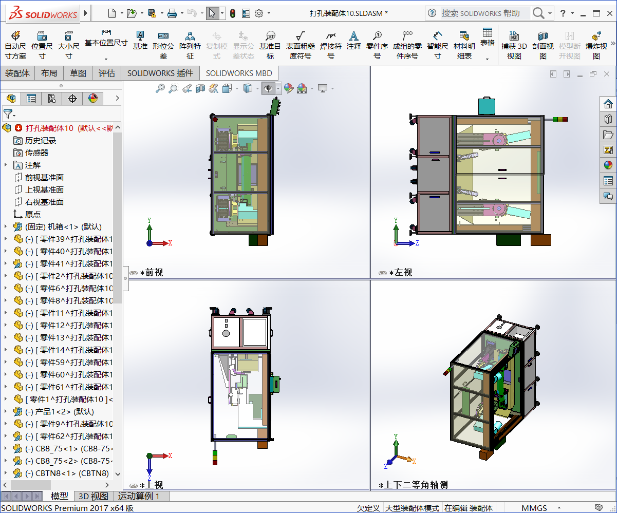
Task: Open the Save dropdown arrow
Action: [162, 13]
